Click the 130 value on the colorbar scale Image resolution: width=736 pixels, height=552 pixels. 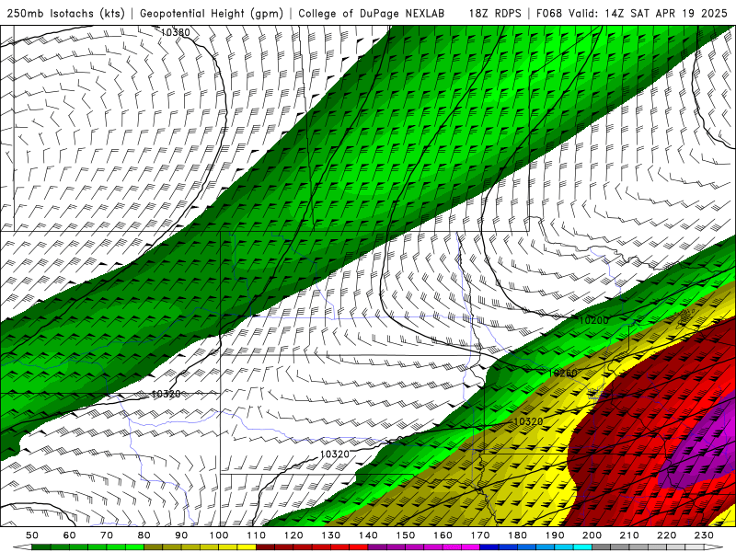tap(331, 535)
